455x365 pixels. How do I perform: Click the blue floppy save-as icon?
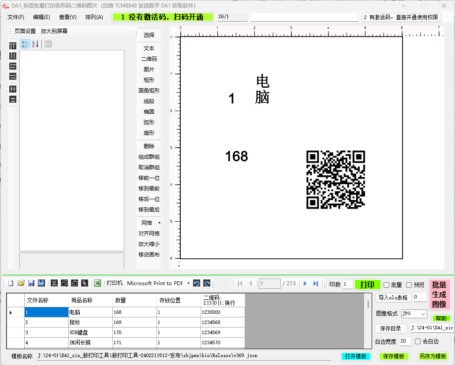(41, 283)
